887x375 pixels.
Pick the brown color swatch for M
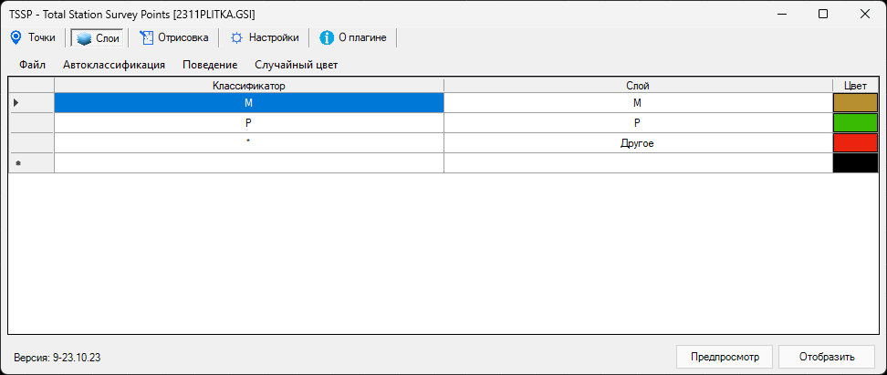[x=854, y=103]
